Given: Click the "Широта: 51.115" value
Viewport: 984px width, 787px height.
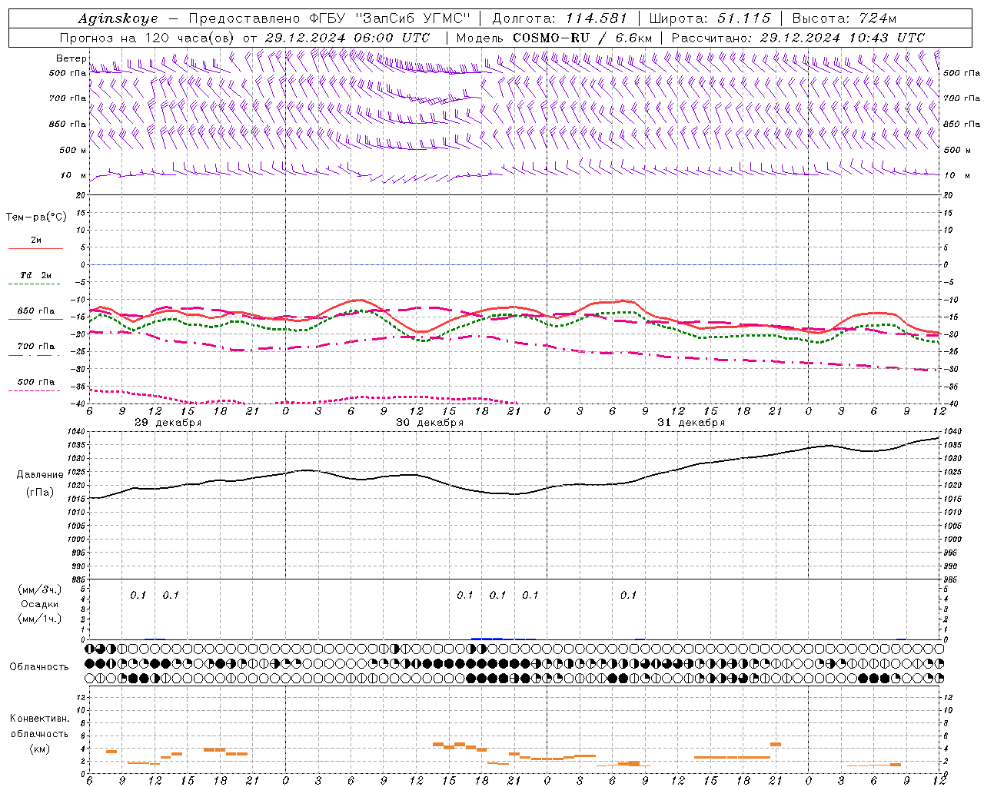Looking at the screenshot, I should pyautogui.click(x=710, y=18).
